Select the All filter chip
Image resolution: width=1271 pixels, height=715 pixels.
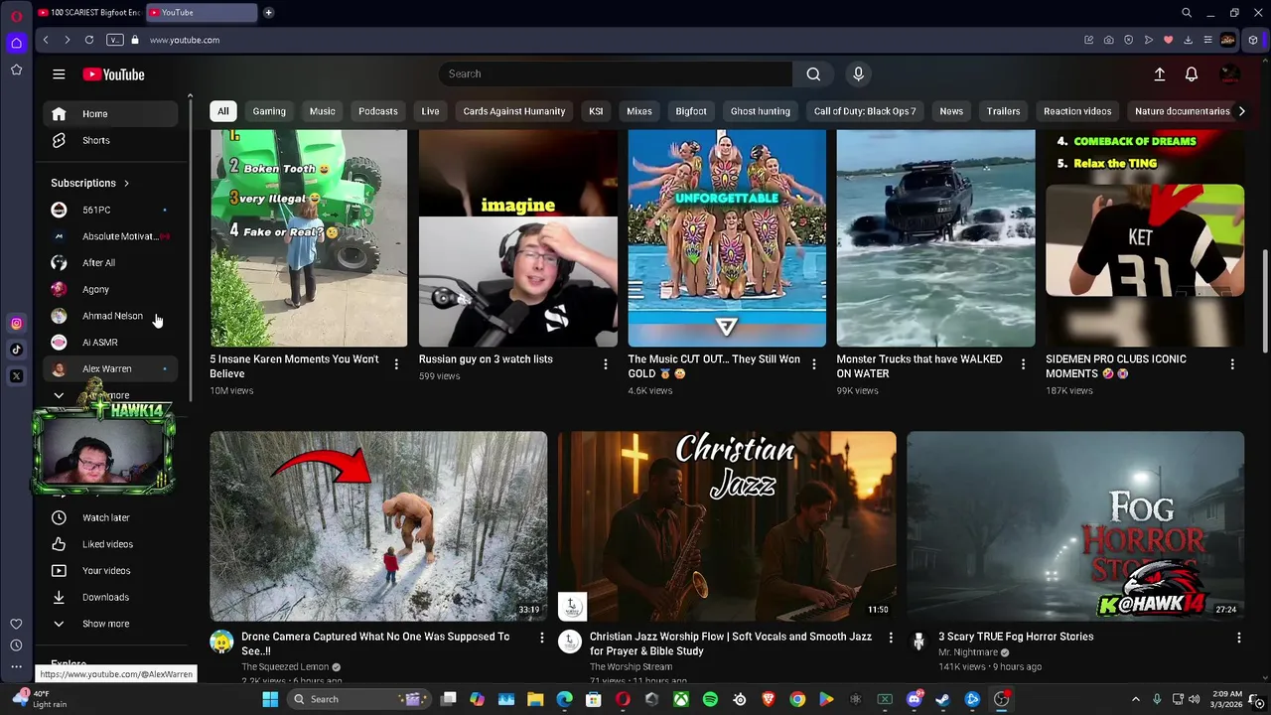(223, 111)
